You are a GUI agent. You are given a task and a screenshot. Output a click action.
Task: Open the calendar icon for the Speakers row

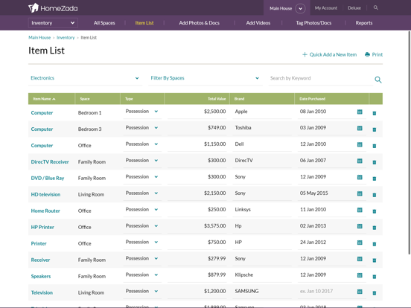click(x=360, y=275)
